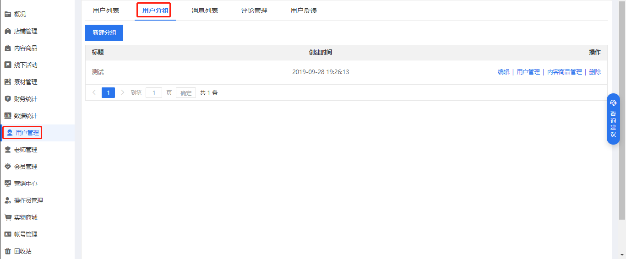
Task: Open the 用户反馈 tab
Action: 304,11
